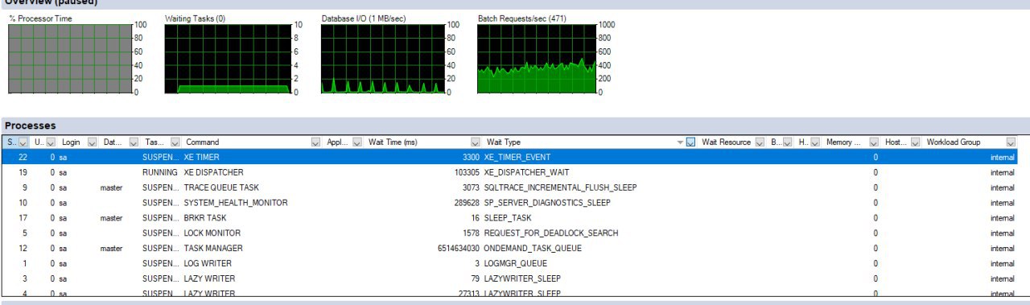Open the Wait Resource column filter dropdown
The image size is (1030, 305).
[x=759, y=142]
